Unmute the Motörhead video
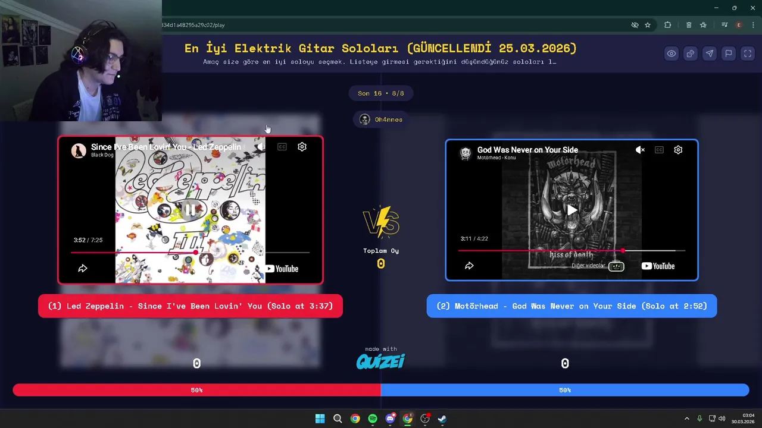This screenshot has width=762, height=428. point(640,150)
